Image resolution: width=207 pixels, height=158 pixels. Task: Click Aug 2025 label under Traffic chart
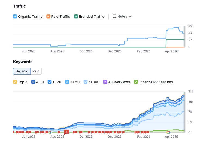[x=57, y=51]
